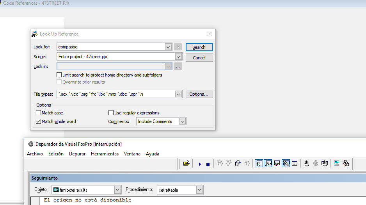Click the Step Out braces icon
Screen dimensions: 366x205
pyautogui.click(x=238, y=163)
